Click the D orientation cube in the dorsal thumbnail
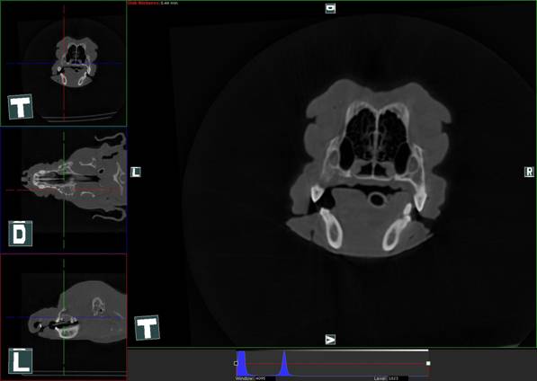537x381 pixels. click(x=20, y=234)
